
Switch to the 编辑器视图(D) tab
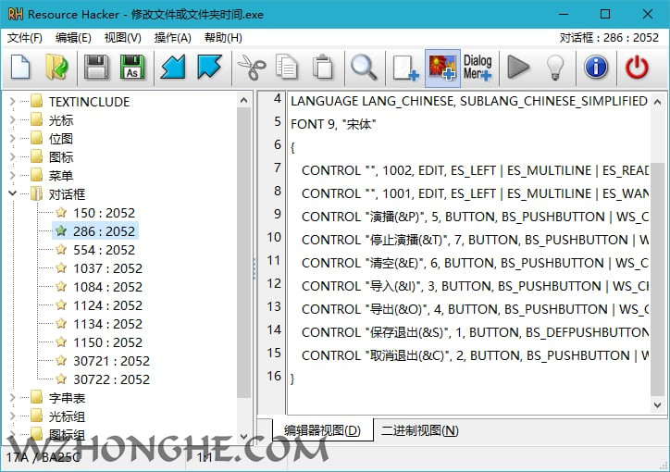point(322,430)
